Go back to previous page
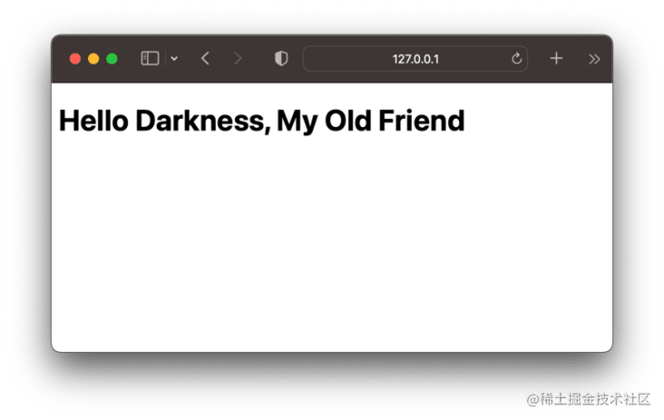Screen dimensions: 664x420 click(x=205, y=58)
